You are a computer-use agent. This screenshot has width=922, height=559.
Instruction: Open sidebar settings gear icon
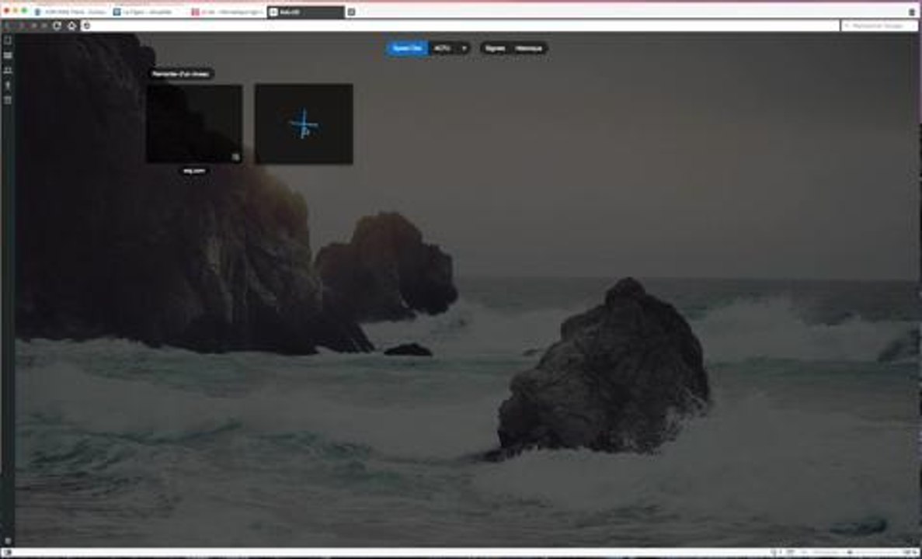[x=8, y=541]
